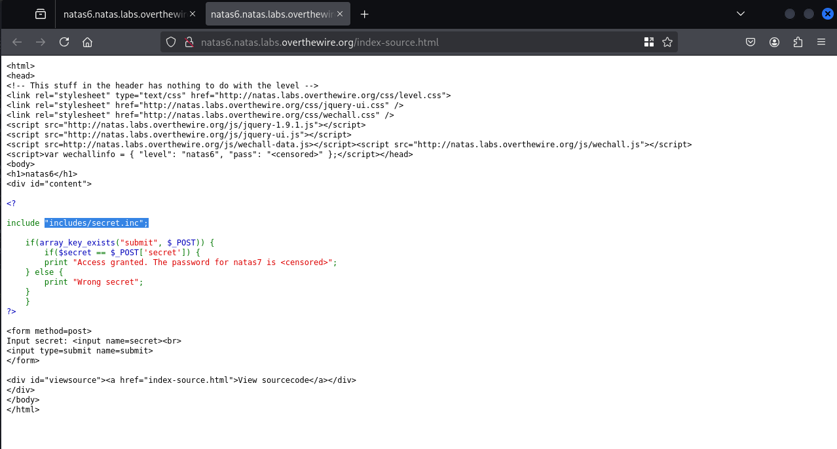The width and height of the screenshot is (837, 449).
Task: Click the input type=submit line
Action: pos(80,351)
